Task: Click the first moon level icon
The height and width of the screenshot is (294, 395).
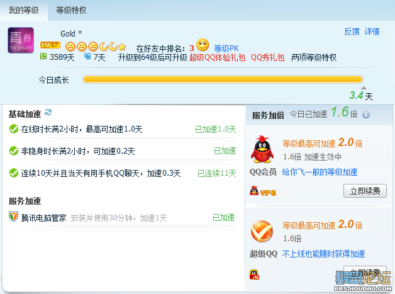Action: pyautogui.click(x=104, y=47)
